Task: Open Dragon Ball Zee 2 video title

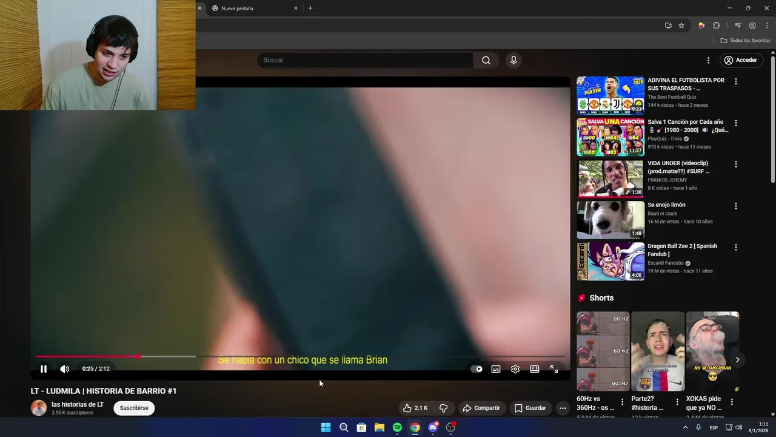Action: pyautogui.click(x=682, y=250)
